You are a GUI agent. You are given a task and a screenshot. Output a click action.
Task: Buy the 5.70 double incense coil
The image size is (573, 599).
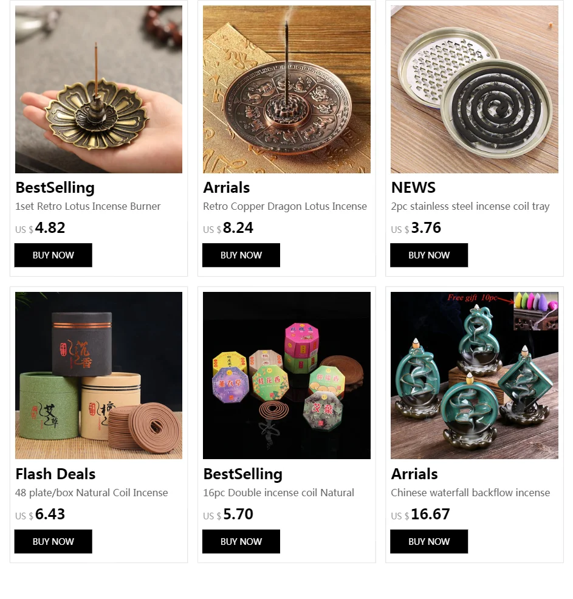coord(241,541)
